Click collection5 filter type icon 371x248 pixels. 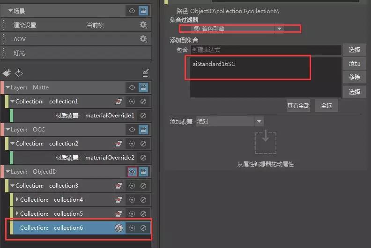119,214
